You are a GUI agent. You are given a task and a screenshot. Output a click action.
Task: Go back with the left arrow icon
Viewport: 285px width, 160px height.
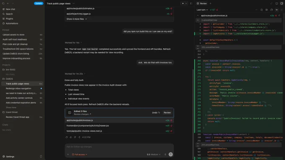(x=8, y=3)
